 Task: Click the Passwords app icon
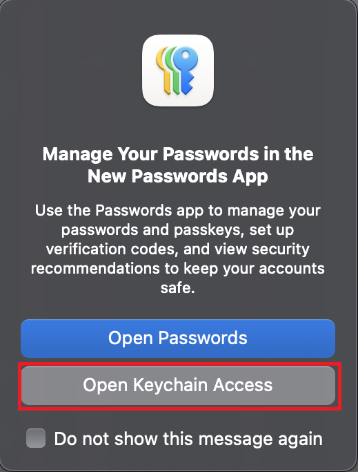[x=178, y=70]
